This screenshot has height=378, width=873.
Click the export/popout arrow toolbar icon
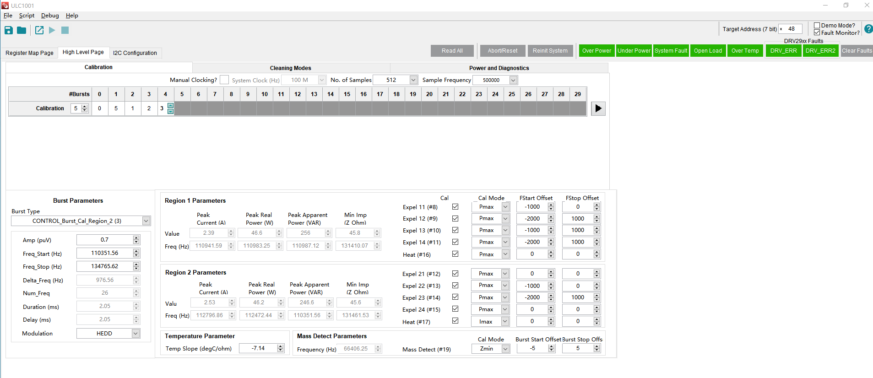point(39,30)
